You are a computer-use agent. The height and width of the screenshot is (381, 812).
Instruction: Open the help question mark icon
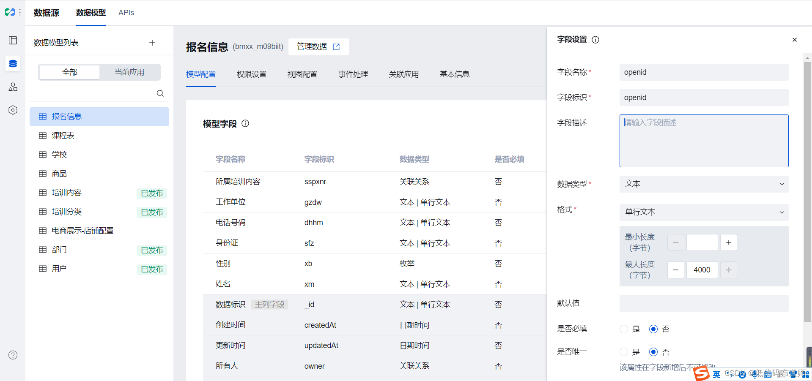click(13, 355)
